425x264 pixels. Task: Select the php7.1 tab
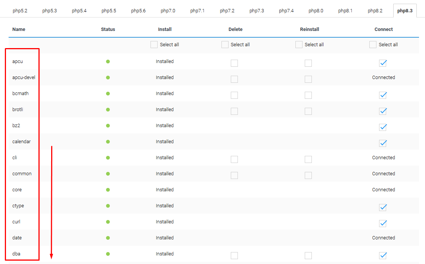click(197, 10)
